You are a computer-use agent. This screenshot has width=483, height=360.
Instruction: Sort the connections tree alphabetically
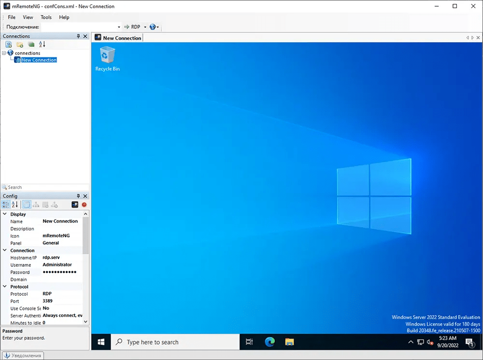[42, 44]
